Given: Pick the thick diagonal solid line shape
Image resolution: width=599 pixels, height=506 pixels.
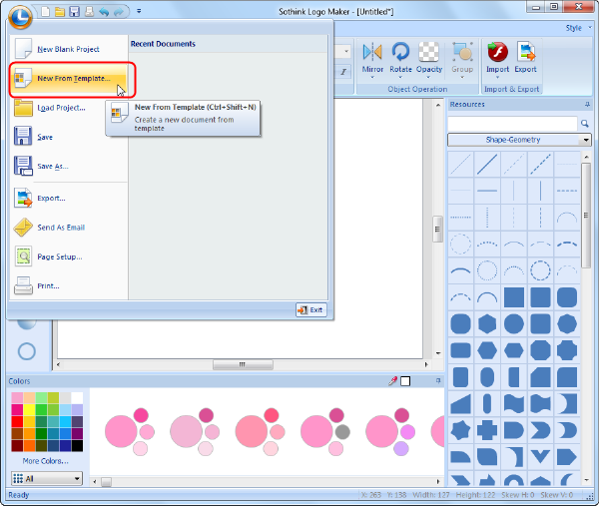Looking at the screenshot, I should (x=487, y=165).
